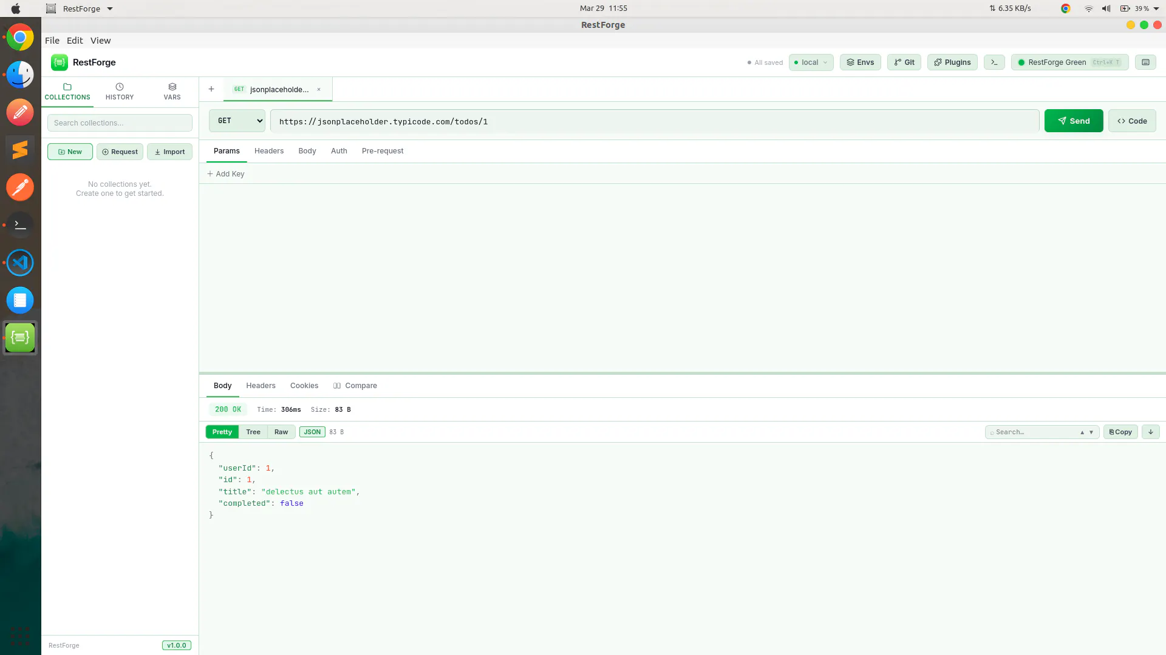Add a request using the Request button
Viewport: 1166px width, 655px height.
120,152
